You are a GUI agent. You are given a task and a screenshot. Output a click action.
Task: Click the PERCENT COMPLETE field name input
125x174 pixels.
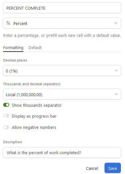pyautogui.click(x=62, y=8)
